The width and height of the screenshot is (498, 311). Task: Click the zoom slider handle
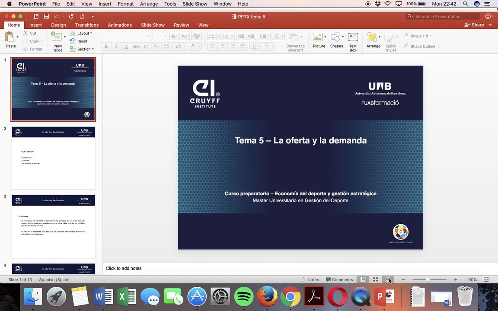pyautogui.click(x=428, y=279)
